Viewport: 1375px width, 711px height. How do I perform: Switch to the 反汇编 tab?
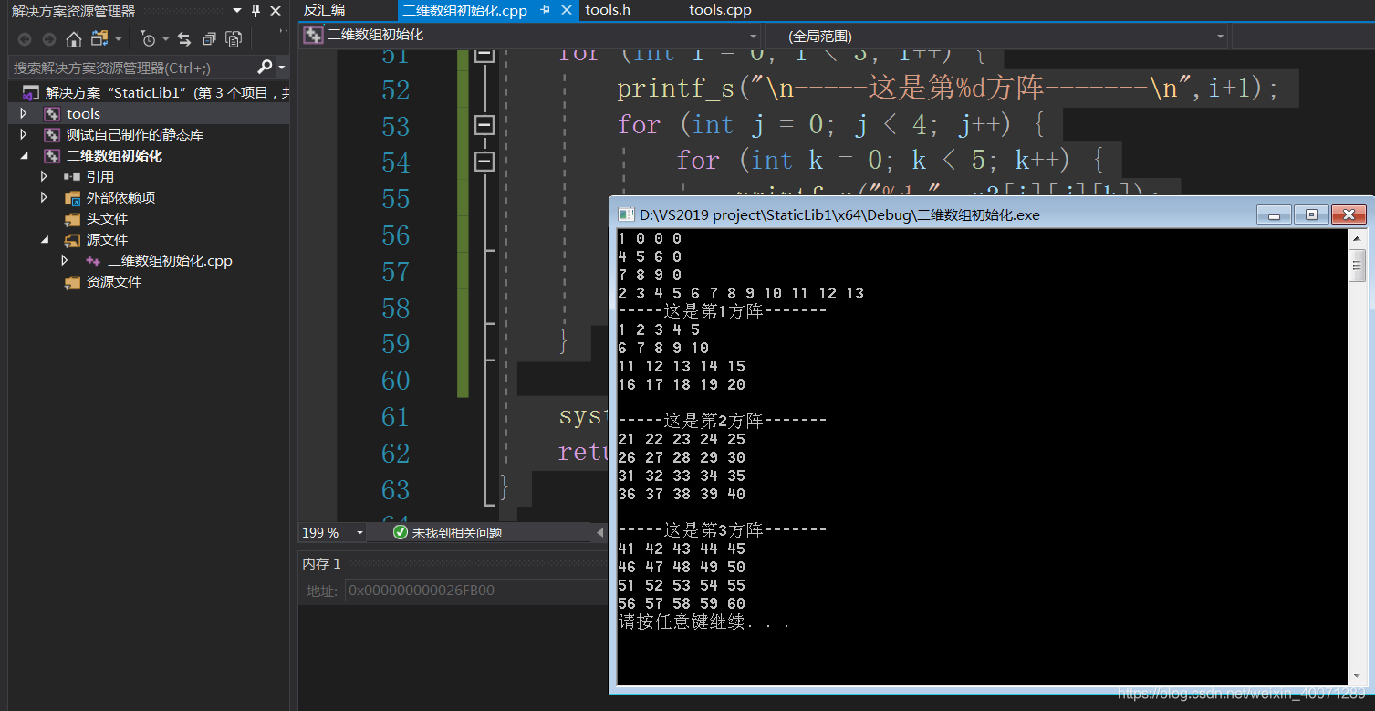coord(324,10)
